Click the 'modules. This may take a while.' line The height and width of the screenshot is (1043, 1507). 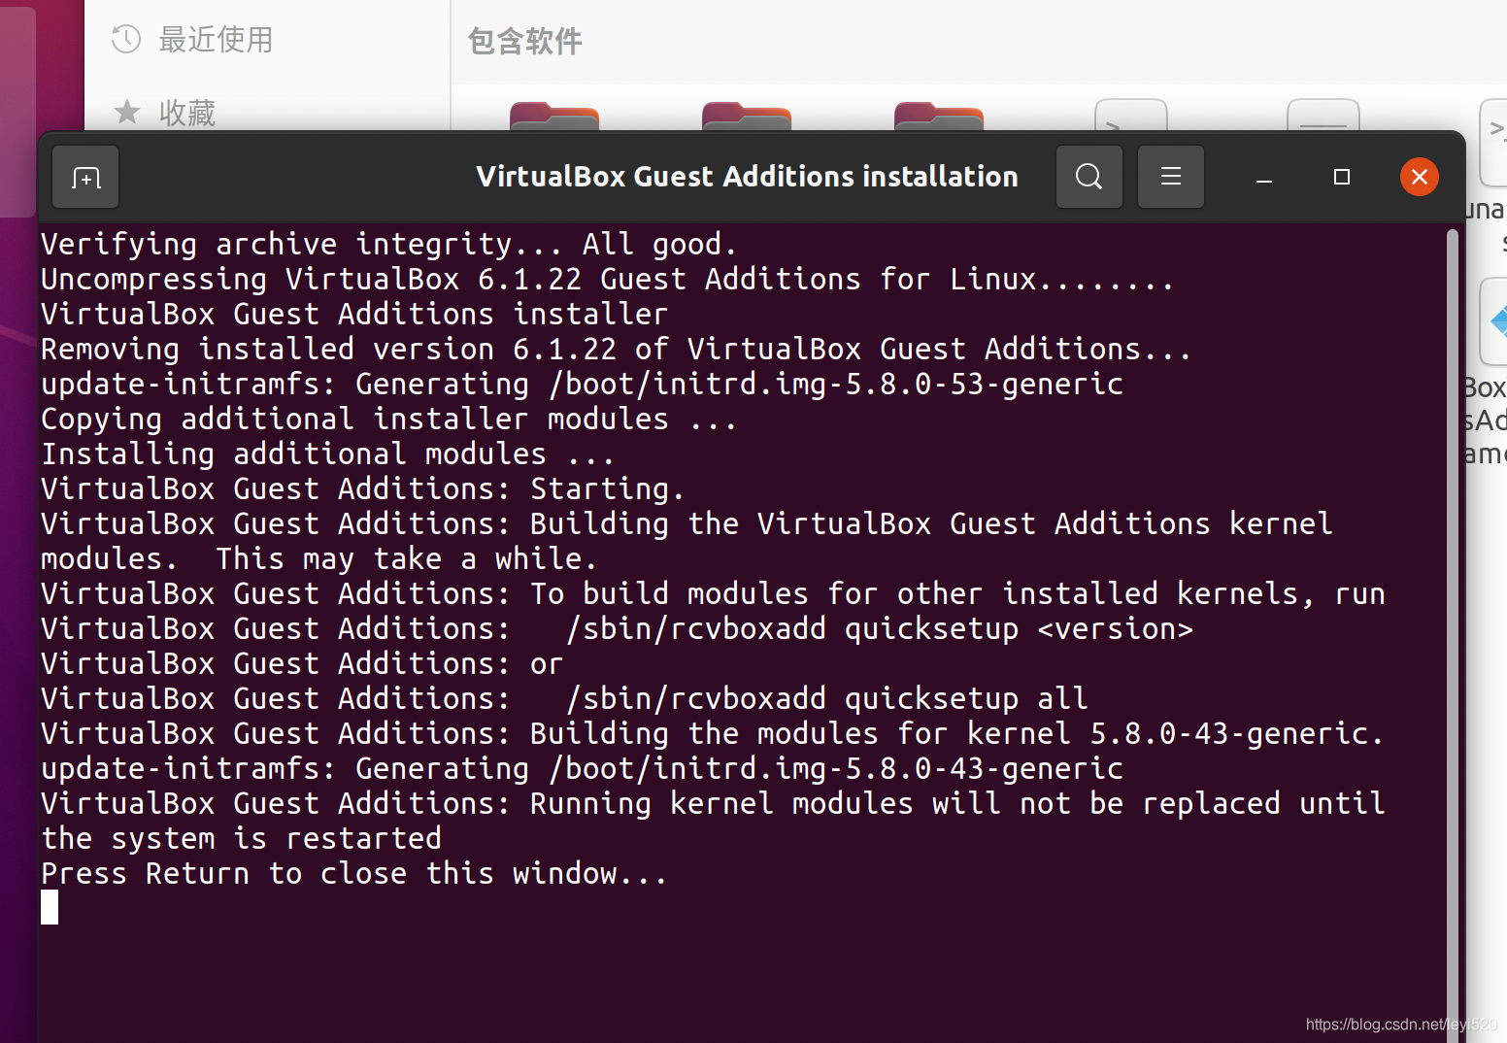(x=318, y=558)
